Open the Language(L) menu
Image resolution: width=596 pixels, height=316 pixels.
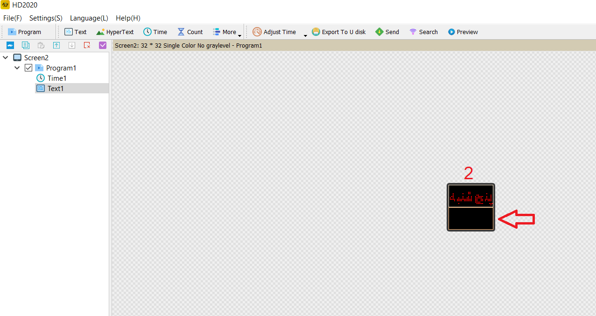(x=89, y=18)
